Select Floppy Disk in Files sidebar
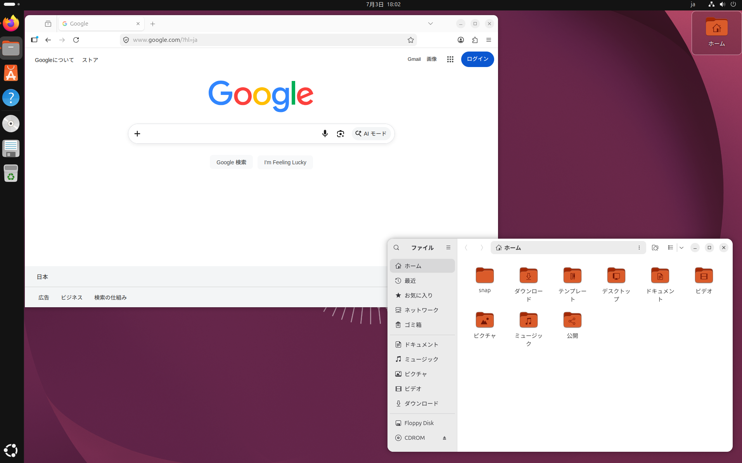742x463 pixels. (422, 423)
